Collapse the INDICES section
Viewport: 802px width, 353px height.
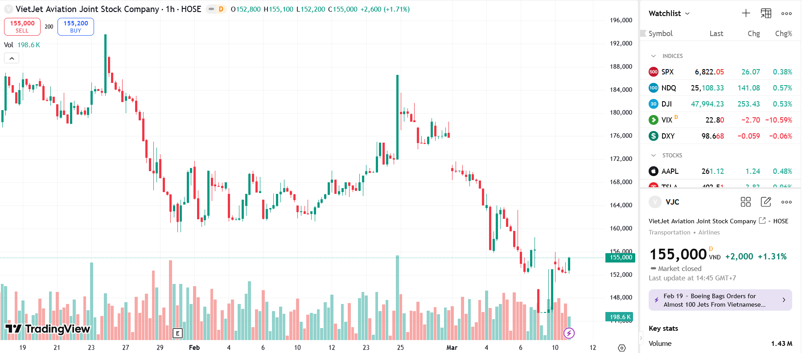tap(654, 56)
